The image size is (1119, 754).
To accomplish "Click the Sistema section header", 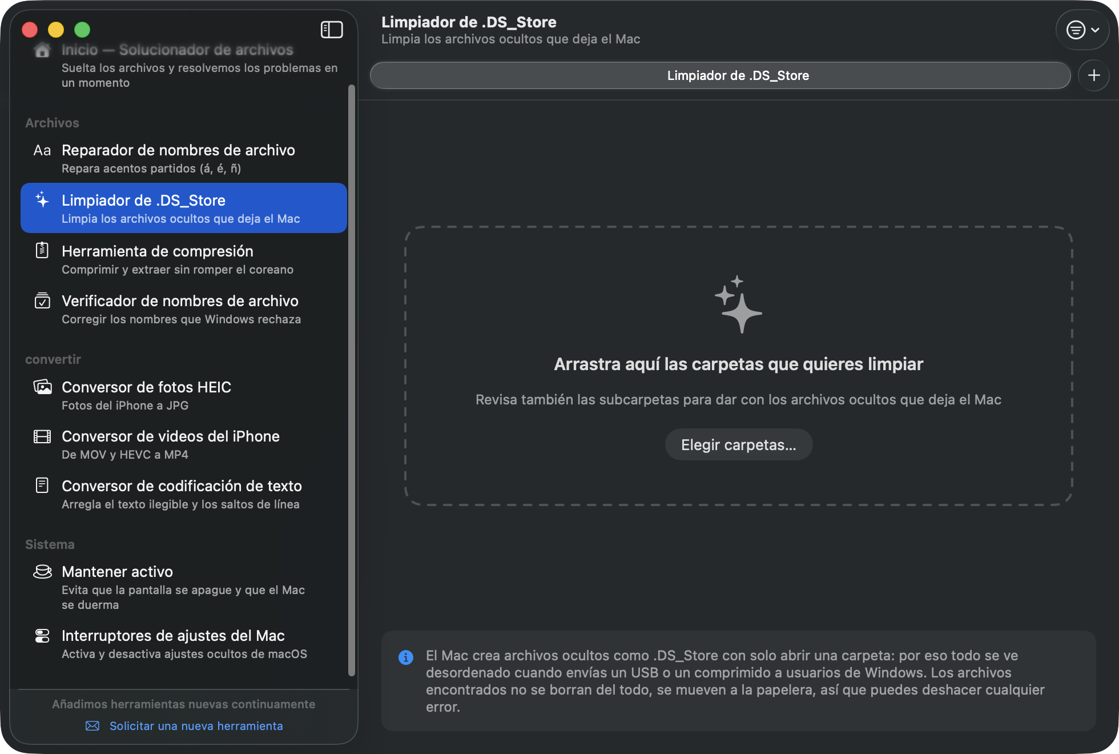I will point(50,544).
